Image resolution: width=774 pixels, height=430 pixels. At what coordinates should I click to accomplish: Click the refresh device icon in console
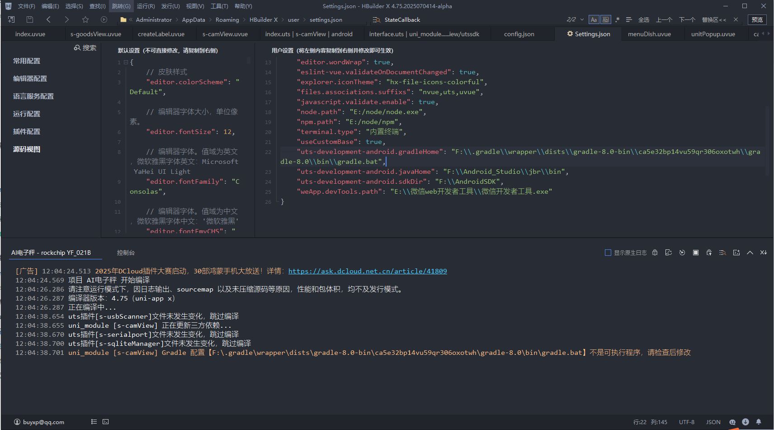point(669,253)
